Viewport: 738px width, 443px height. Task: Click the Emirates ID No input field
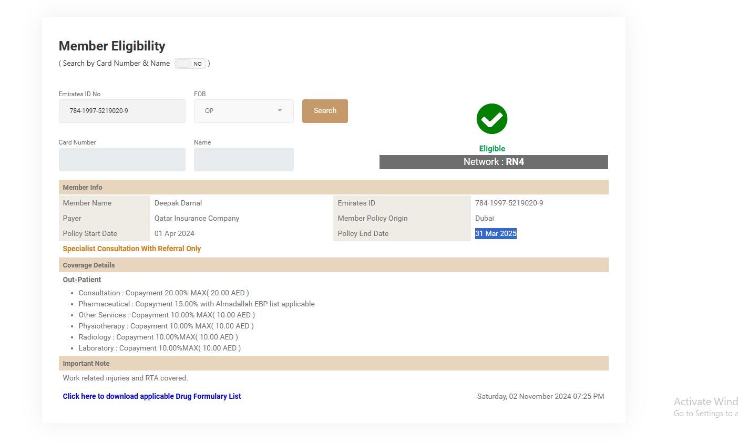[122, 111]
